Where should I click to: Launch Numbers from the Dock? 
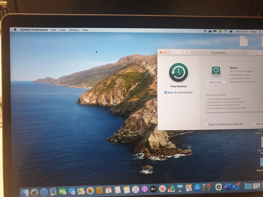pyautogui.click(x=171, y=189)
